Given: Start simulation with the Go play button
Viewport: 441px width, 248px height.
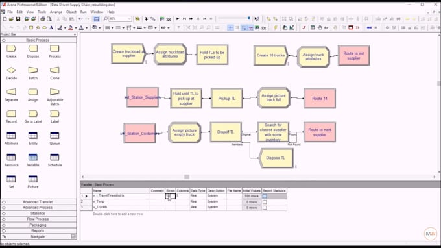Looking at the screenshot, I should coord(178,19).
